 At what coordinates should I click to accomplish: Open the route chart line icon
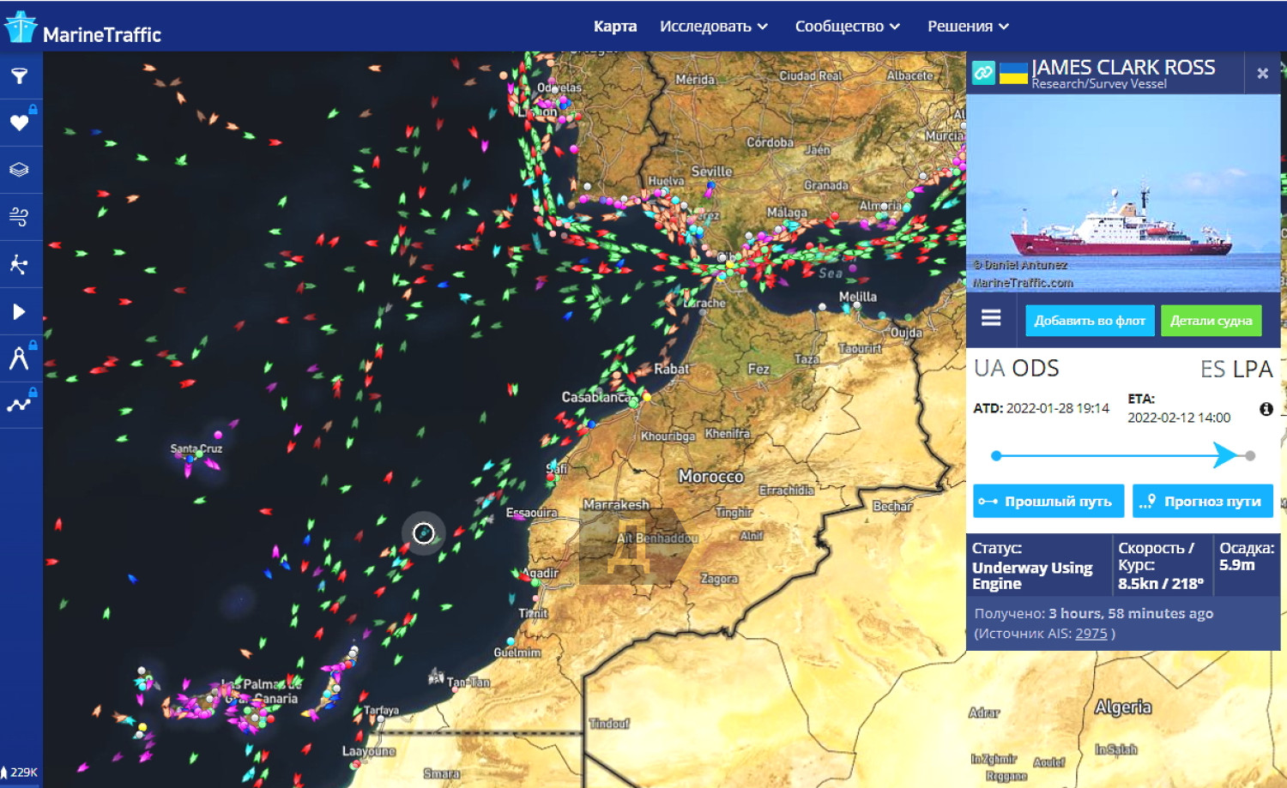pyautogui.click(x=19, y=404)
